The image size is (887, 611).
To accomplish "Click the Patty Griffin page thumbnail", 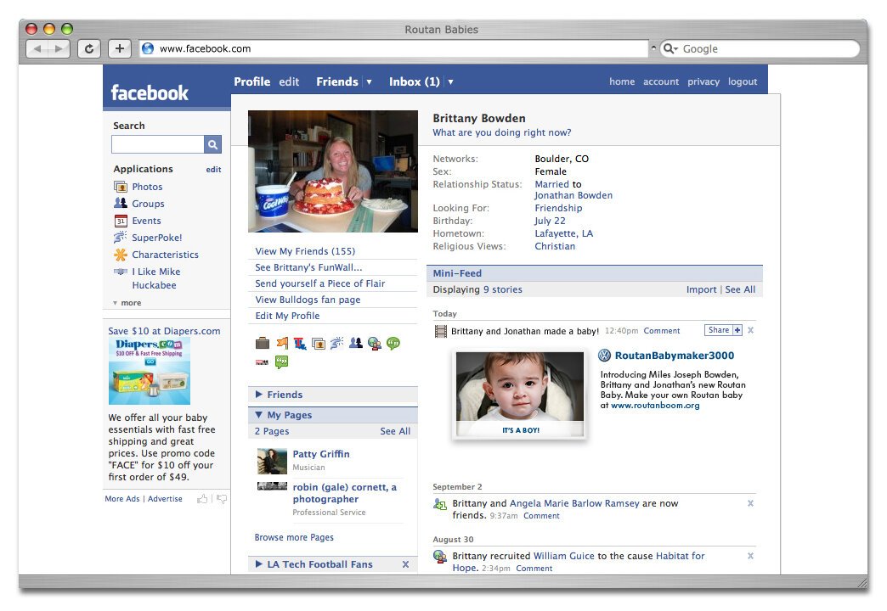I will point(272,461).
